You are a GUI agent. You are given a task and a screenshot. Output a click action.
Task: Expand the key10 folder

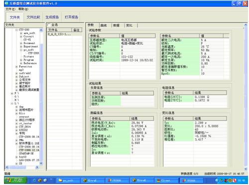point(16,157)
